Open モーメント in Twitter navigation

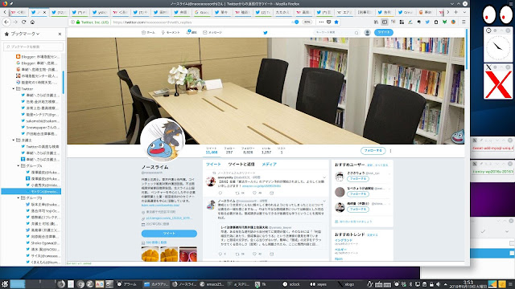click(x=171, y=32)
